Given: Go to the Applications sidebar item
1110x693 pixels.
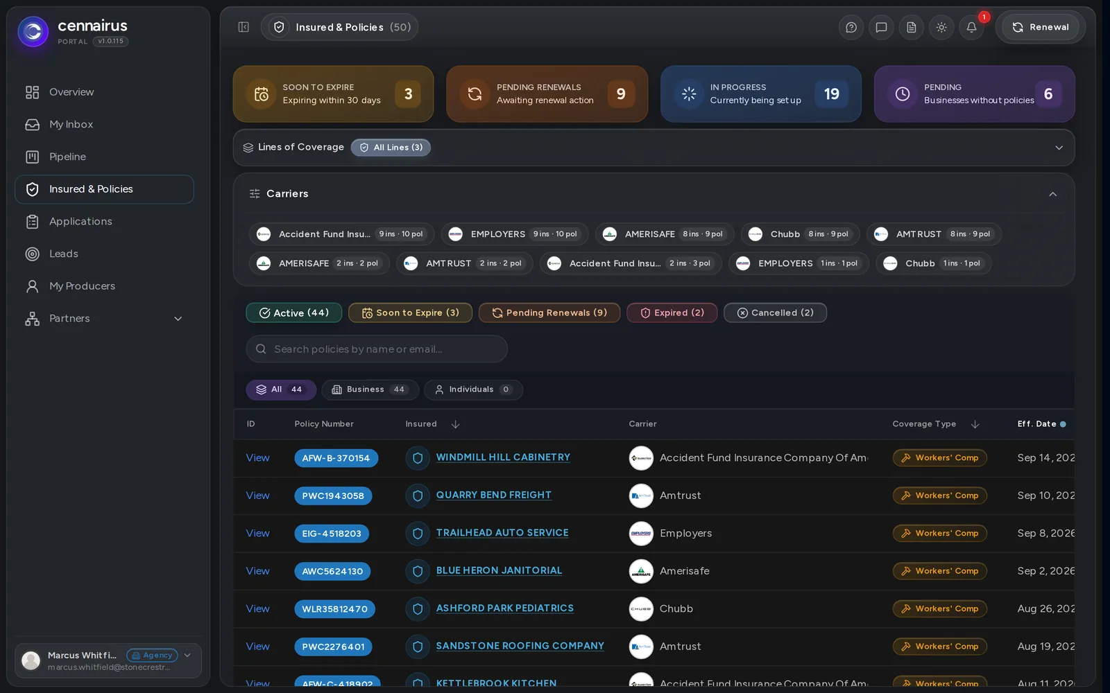Looking at the screenshot, I should [x=104, y=222].
